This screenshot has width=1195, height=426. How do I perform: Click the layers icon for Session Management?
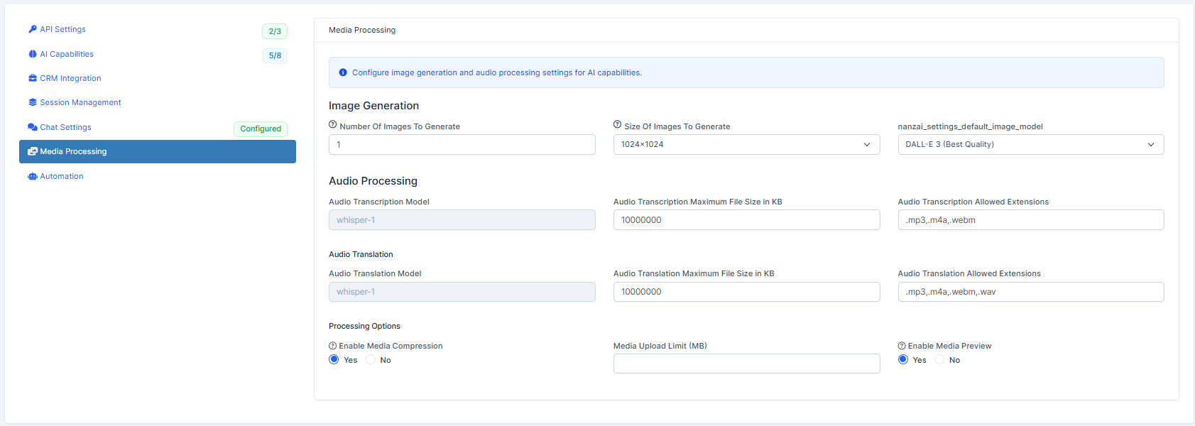(x=33, y=102)
